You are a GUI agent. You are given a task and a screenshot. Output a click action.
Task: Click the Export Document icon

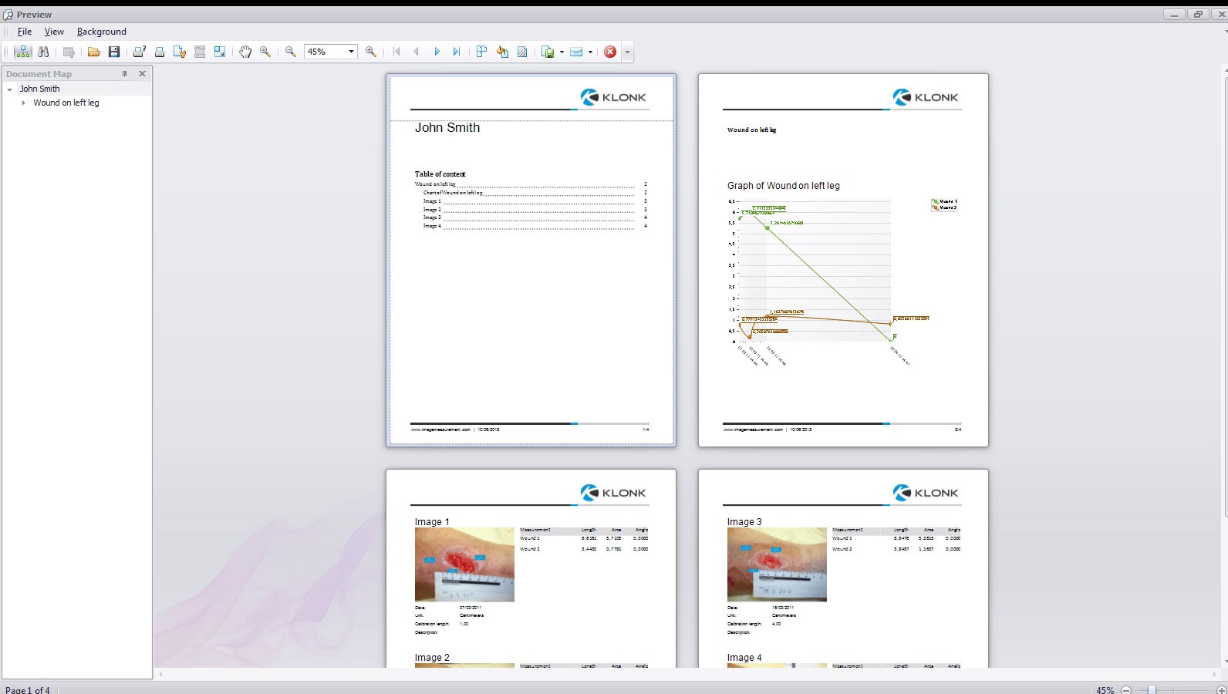[x=548, y=52]
